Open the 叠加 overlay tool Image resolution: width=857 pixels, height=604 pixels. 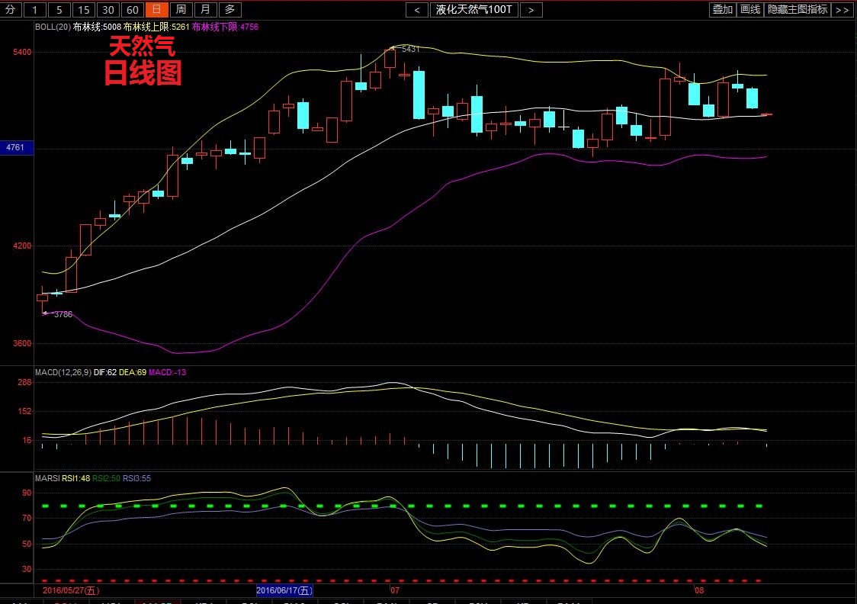click(721, 9)
